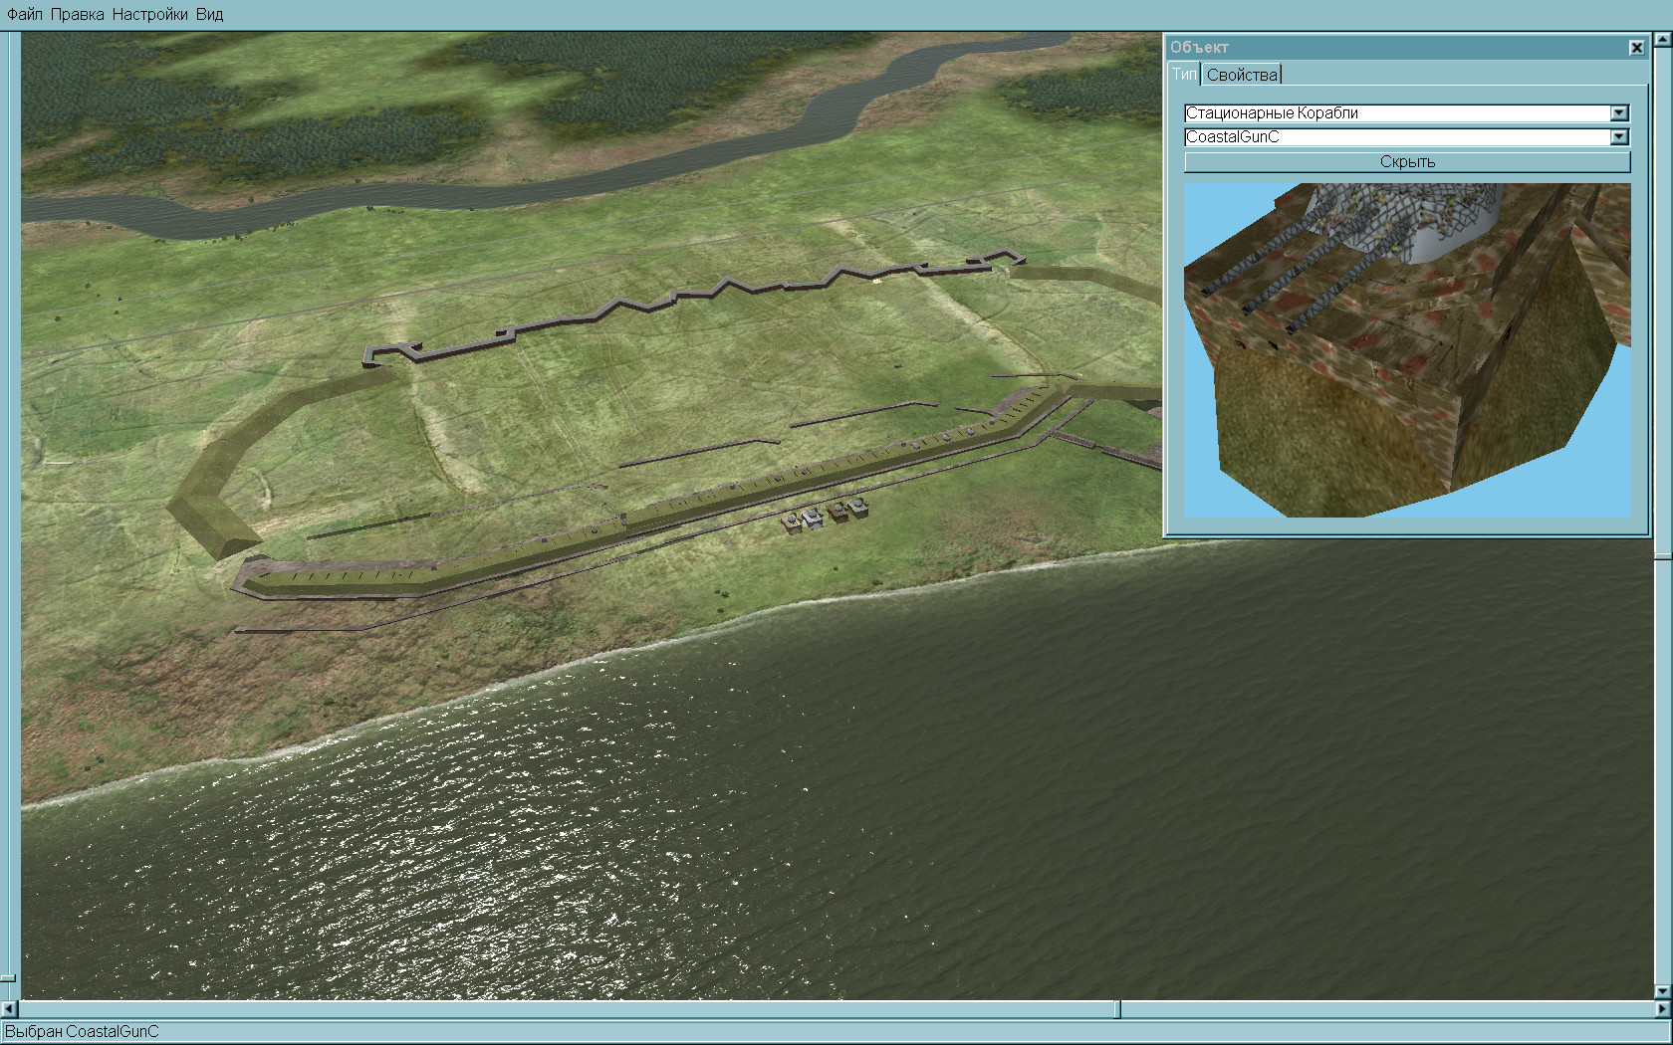Screen dimensions: 1673x1045
Task: Expand the CoastalGunC dropdown arrow
Action: tap(1619, 137)
